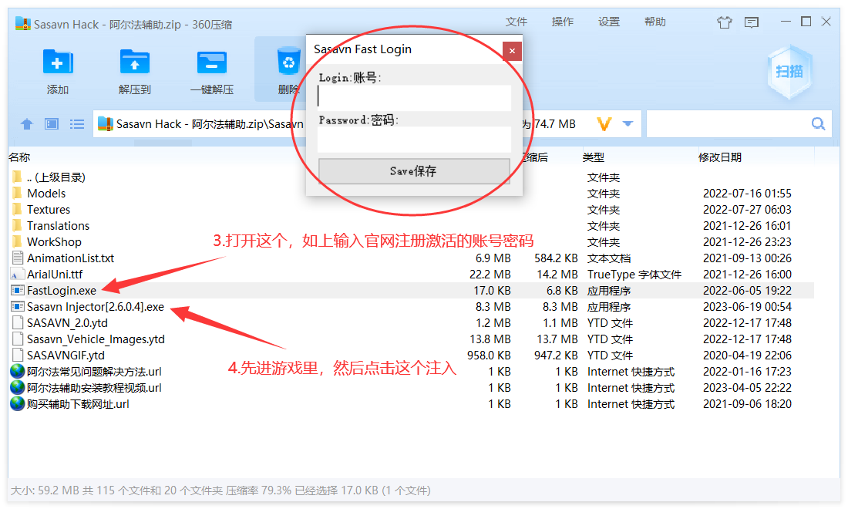
Task: Select the WorkShop folder icon
Action: tap(17, 242)
